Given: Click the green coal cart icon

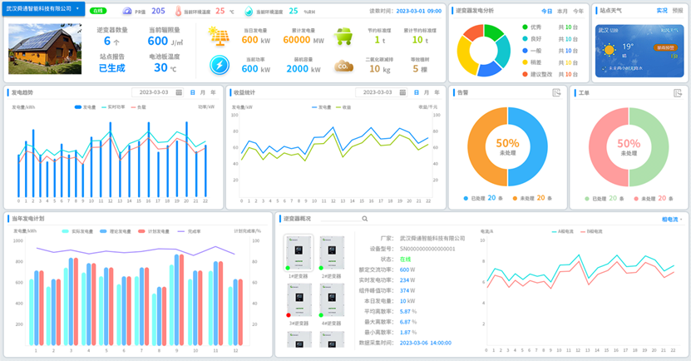Looking at the screenshot, I should (x=343, y=37).
